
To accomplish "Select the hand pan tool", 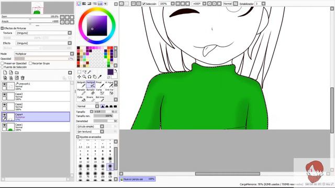I will pos(95,77).
